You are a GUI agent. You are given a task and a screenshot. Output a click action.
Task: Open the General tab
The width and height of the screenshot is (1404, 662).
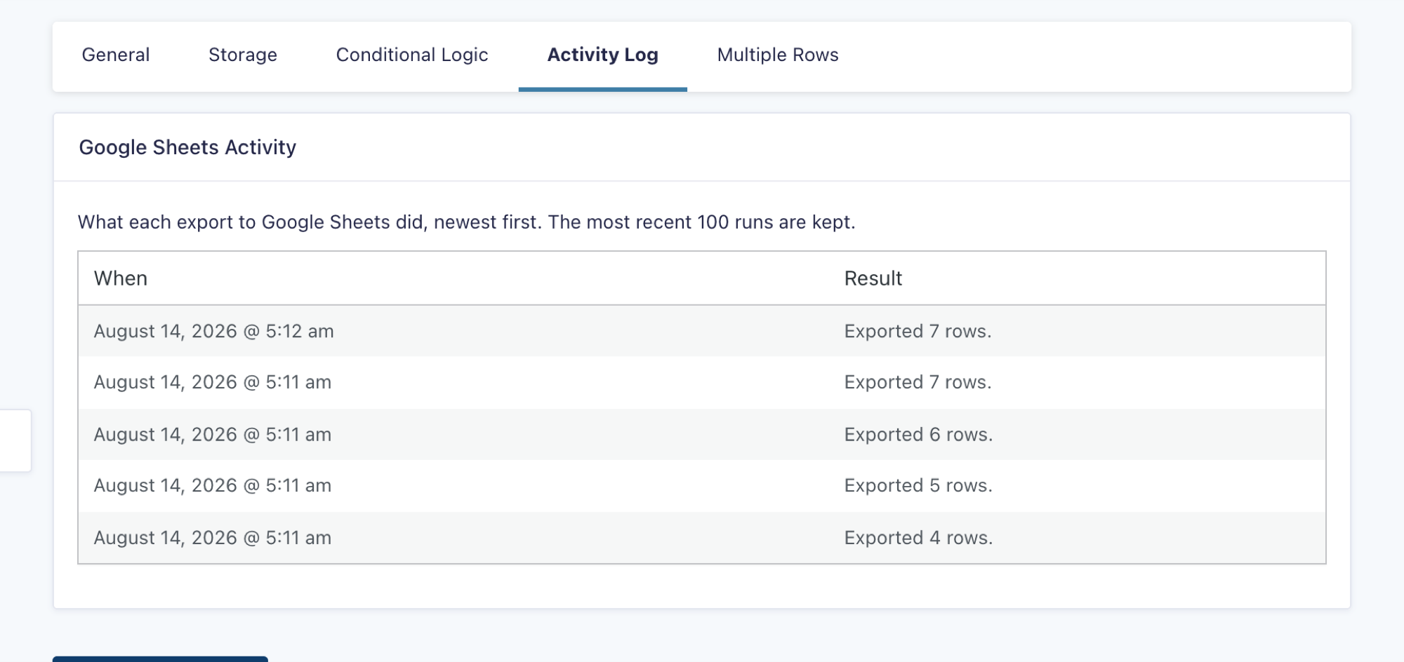click(116, 55)
